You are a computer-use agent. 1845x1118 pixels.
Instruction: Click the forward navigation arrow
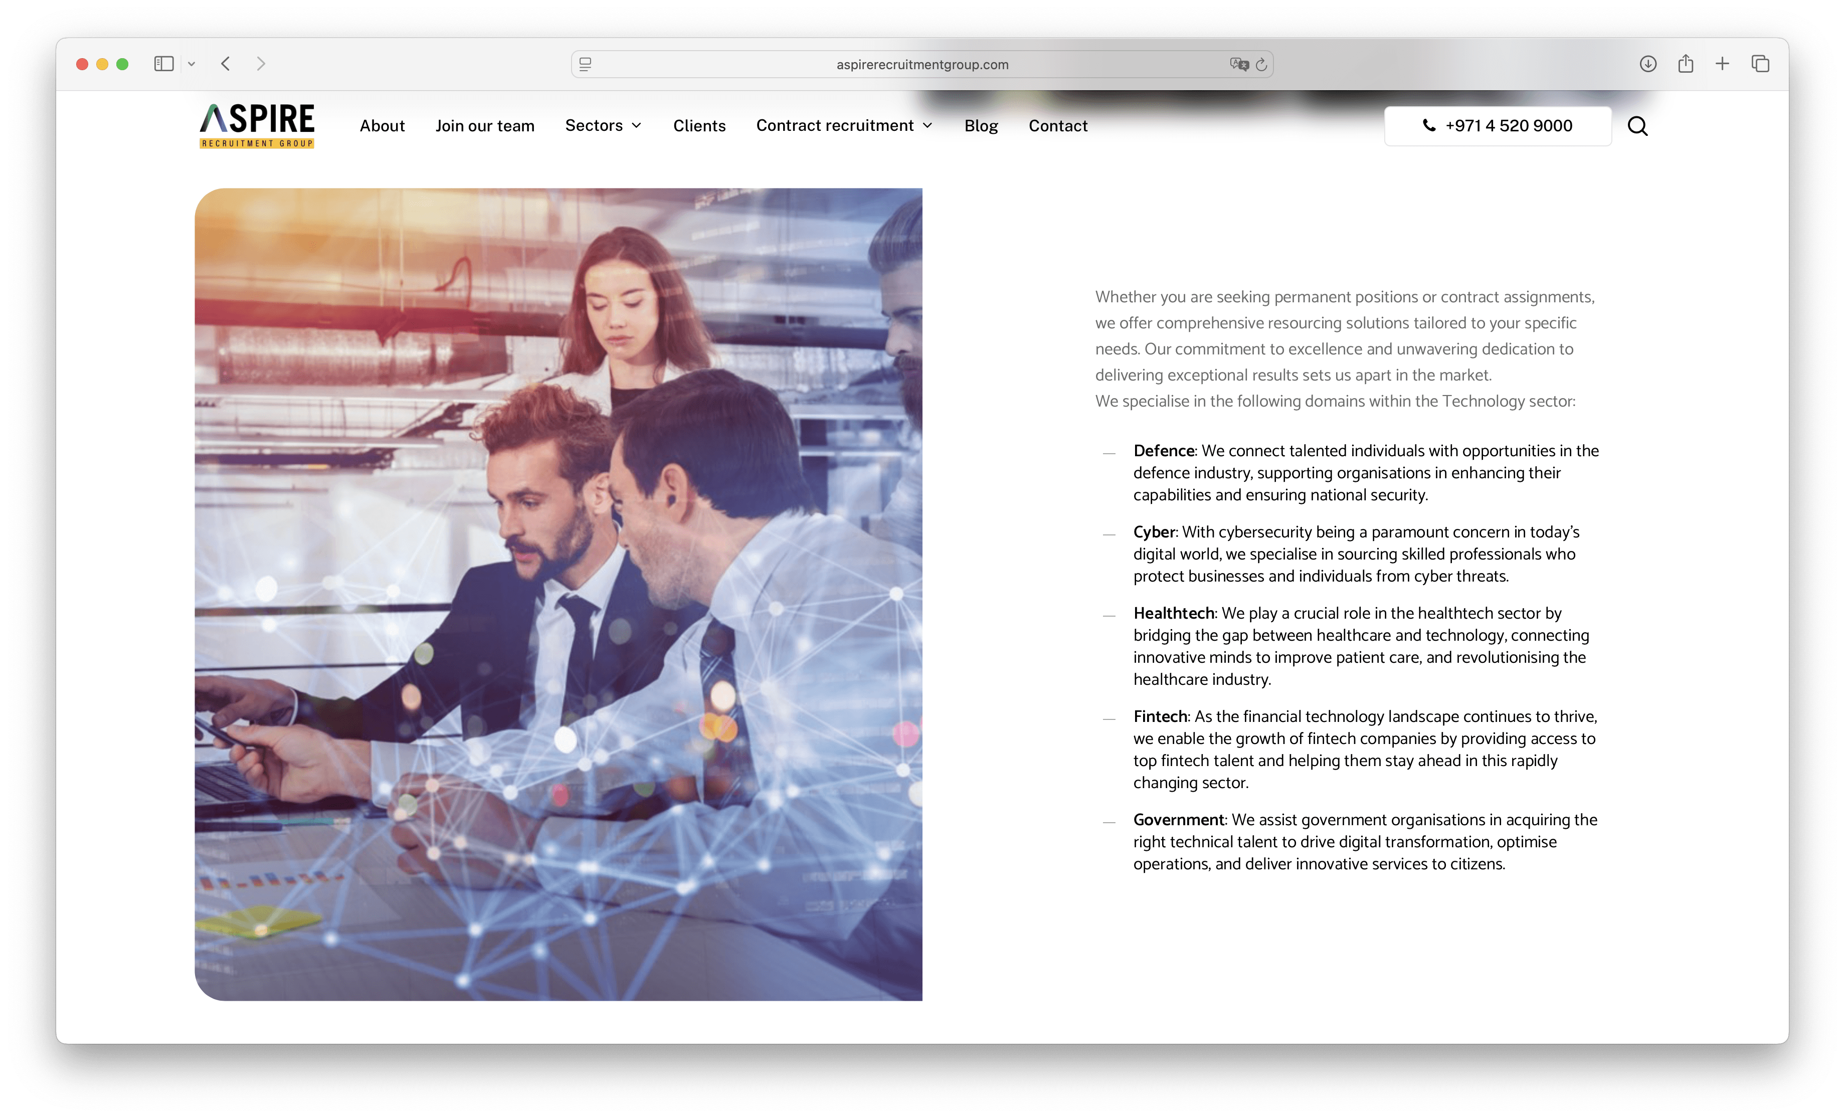pyautogui.click(x=261, y=64)
